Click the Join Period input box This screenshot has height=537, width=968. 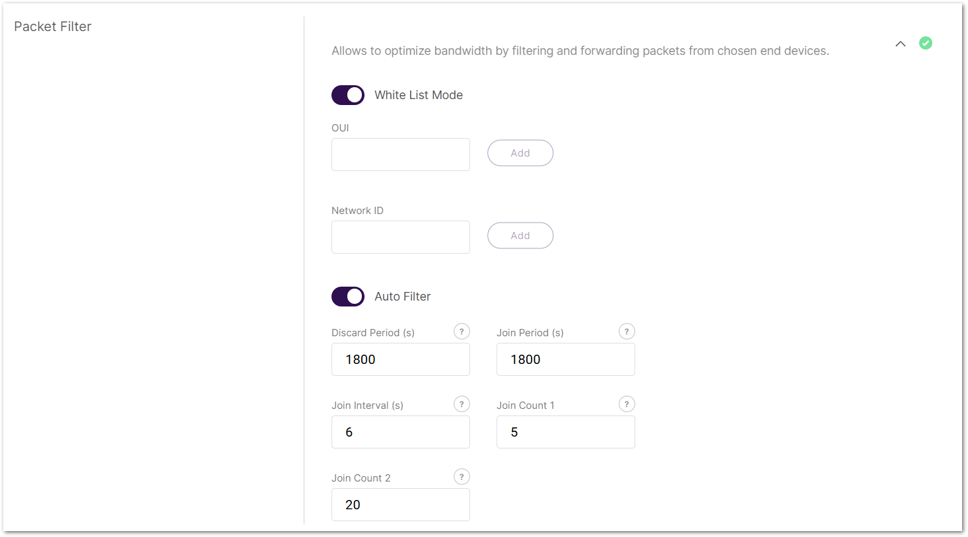pyautogui.click(x=566, y=359)
